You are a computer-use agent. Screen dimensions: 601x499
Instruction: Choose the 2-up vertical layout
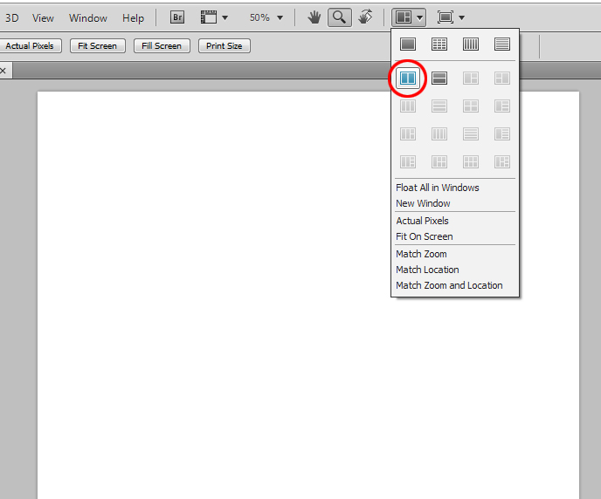407,79
